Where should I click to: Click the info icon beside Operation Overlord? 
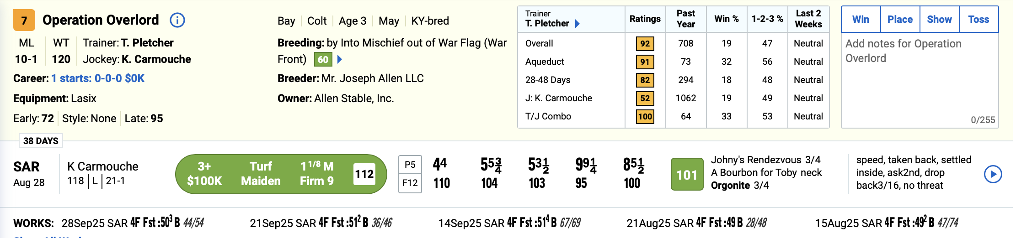(x=177, y=20)
